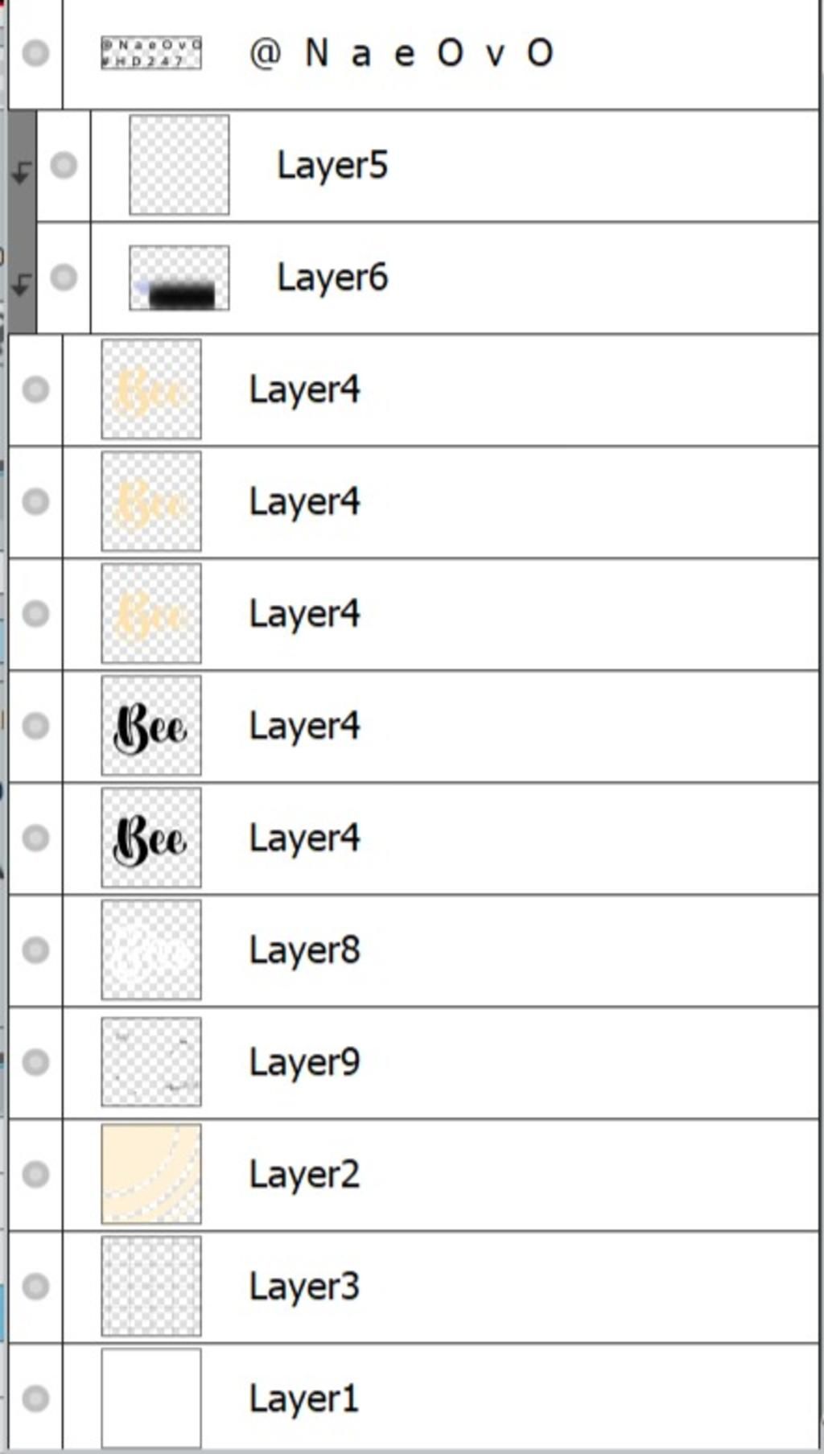Select the Layer9 name label
824x1454 pixels.
click(304, 1063)
